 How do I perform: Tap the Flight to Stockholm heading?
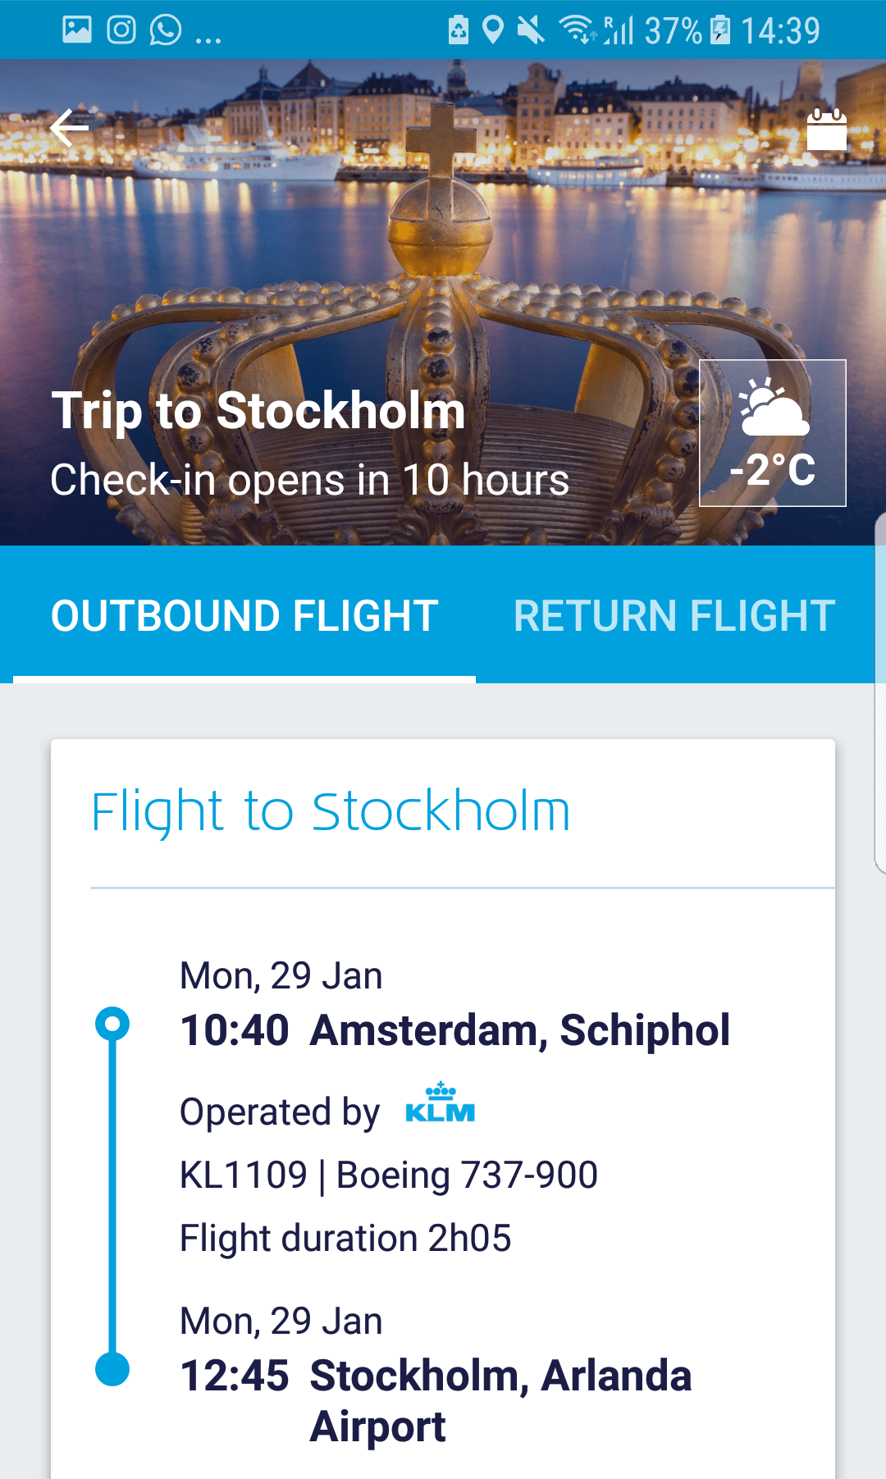click(x=331, y=812)
